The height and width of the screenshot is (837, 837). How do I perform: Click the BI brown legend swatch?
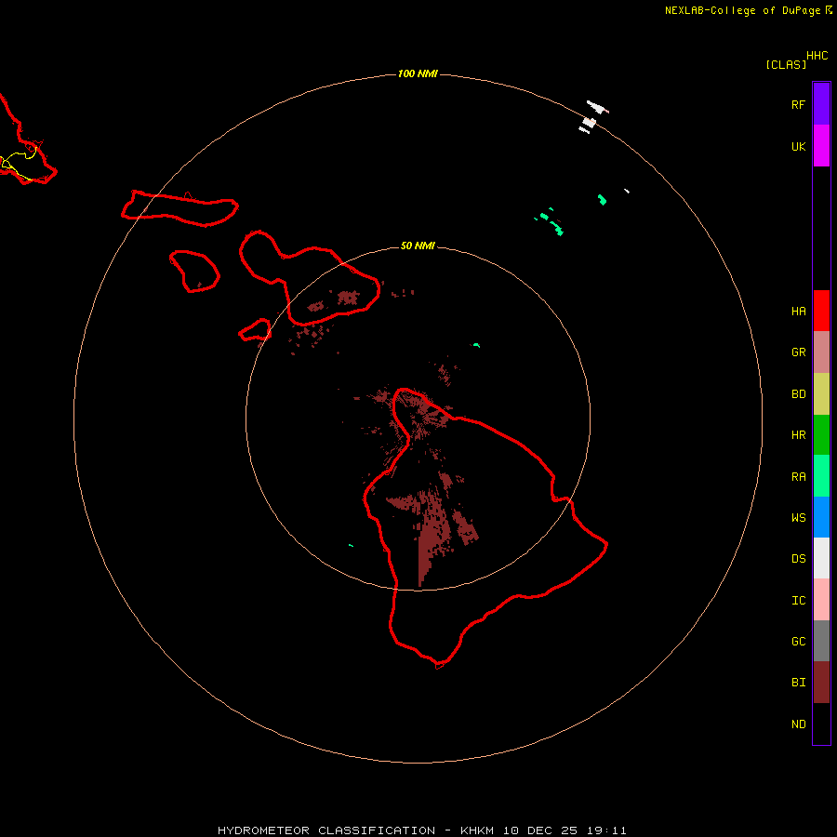(x=821, y=683)
